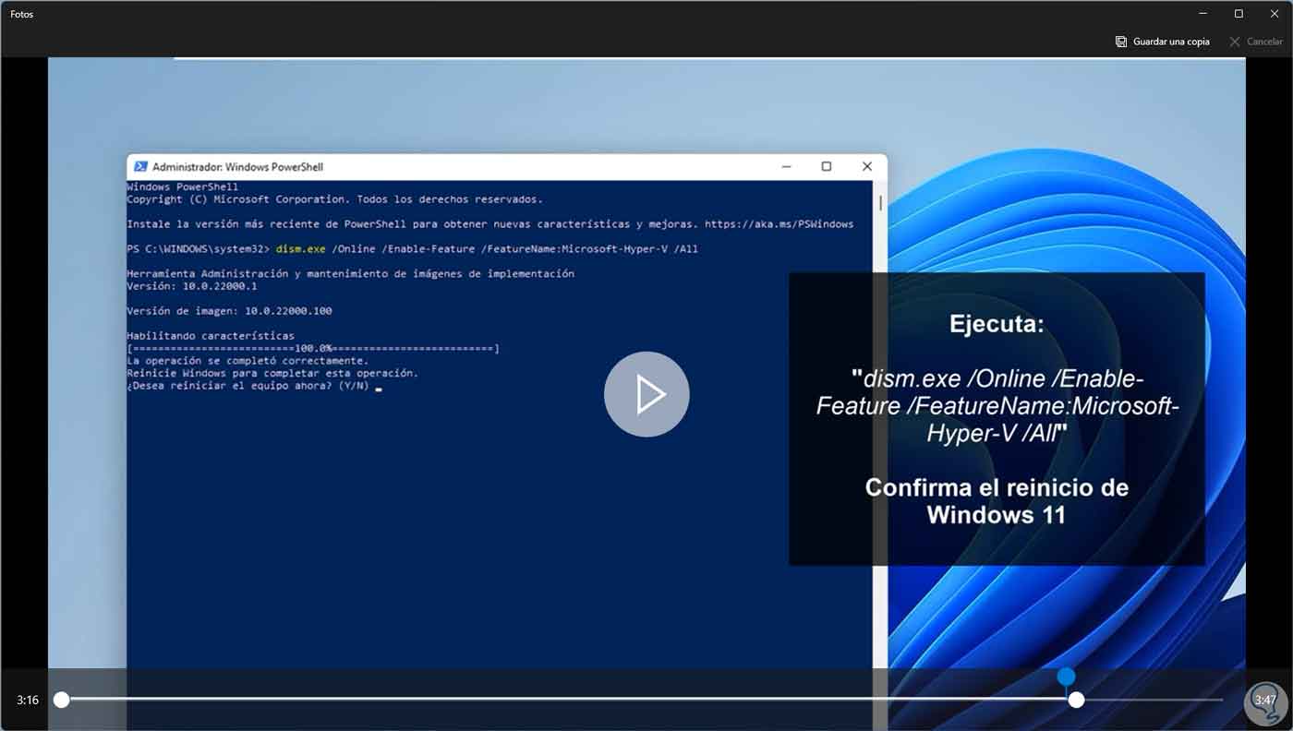
Task: Click the PowerShell window scrollbar in the video
Action: coord(880,203)
